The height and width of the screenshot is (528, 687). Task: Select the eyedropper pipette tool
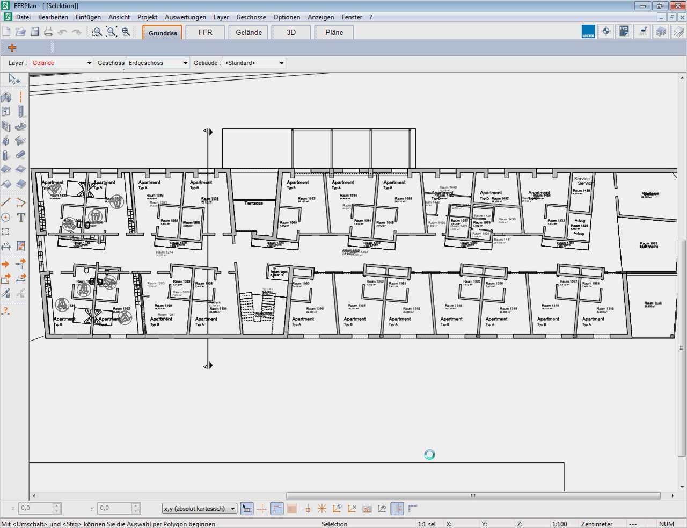pos(6,293)
